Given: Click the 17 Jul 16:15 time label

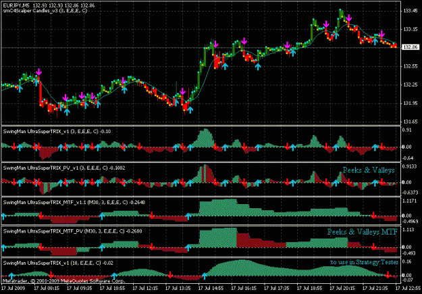Looking at the screenshot, I should point(244,288).
